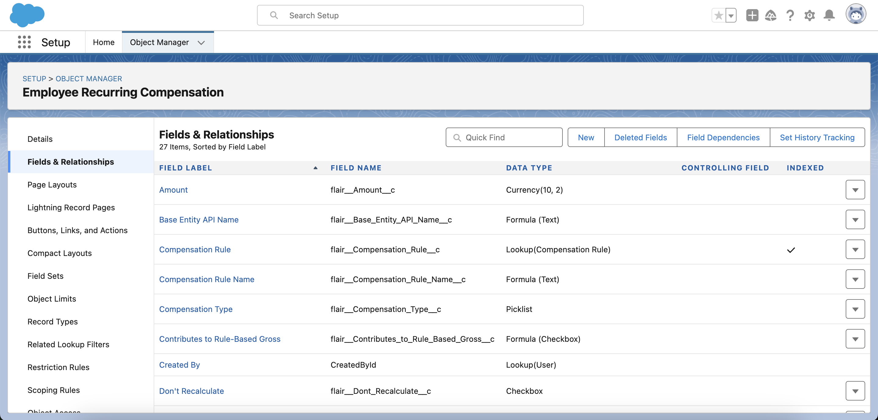Click the Salesforce cloud logo

pos(27,15)
